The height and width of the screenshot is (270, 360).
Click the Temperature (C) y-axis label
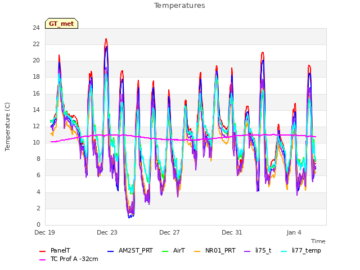click(x=7, y=127)
